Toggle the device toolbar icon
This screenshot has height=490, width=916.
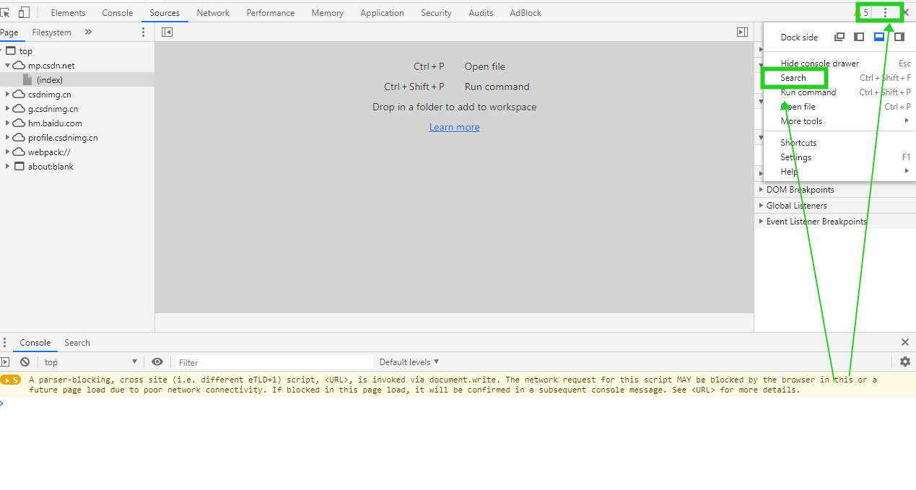(x=25, y=12)
